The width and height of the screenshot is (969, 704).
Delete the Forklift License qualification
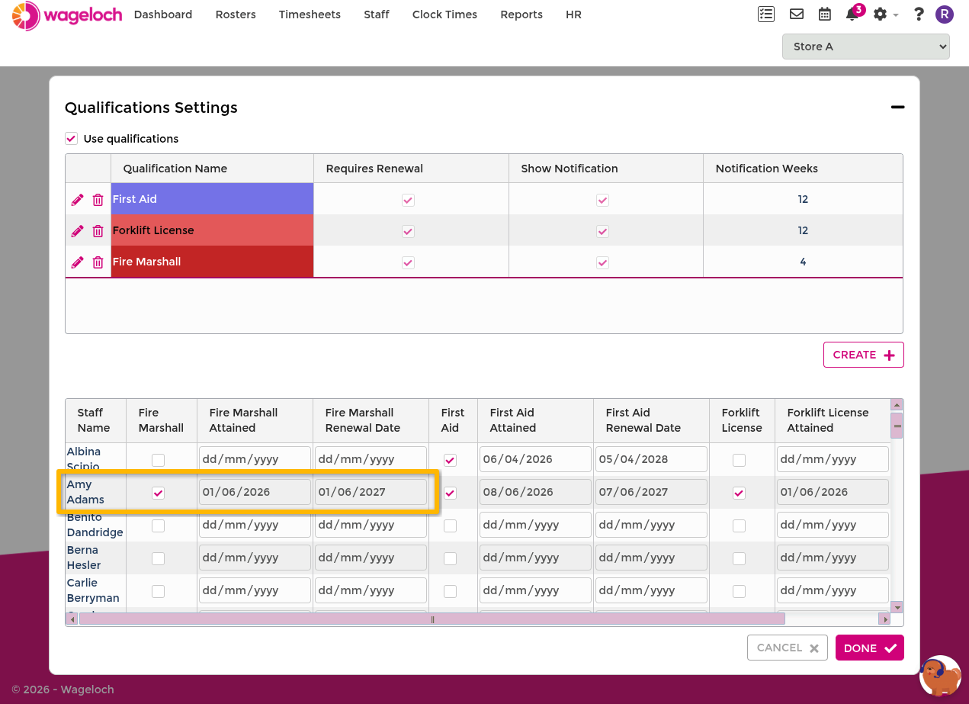[98, 231]
